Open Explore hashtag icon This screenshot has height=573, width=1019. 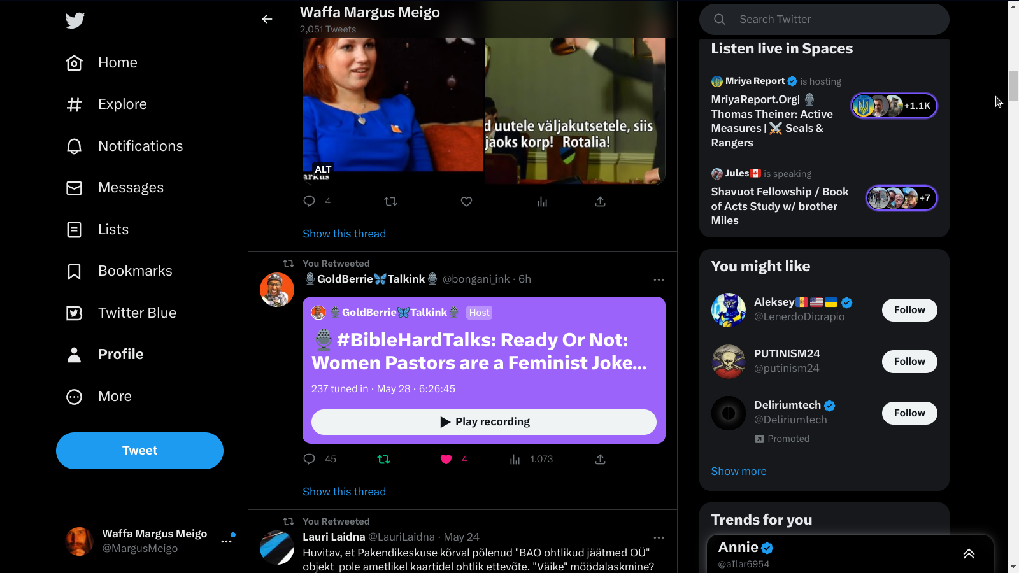[75, 104]
